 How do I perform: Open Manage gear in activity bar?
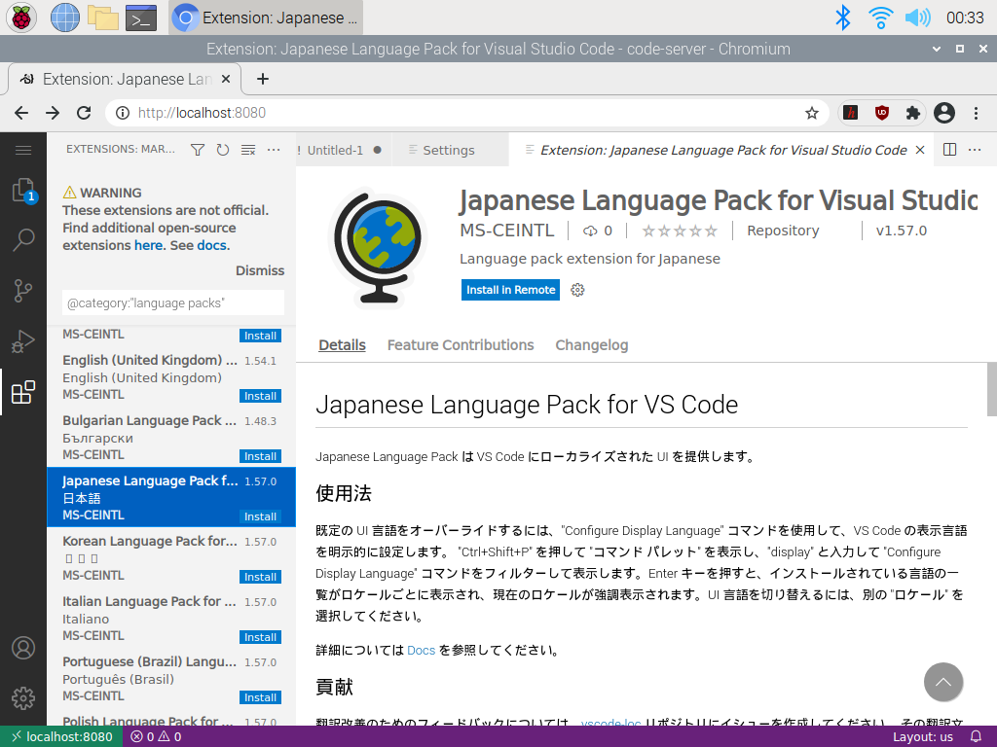[23, 698]
